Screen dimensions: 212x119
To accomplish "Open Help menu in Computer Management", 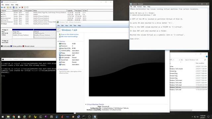I will (17, 5).
